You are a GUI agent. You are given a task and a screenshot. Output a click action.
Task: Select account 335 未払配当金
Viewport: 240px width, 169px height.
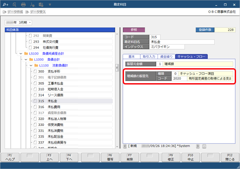point(72,136)
